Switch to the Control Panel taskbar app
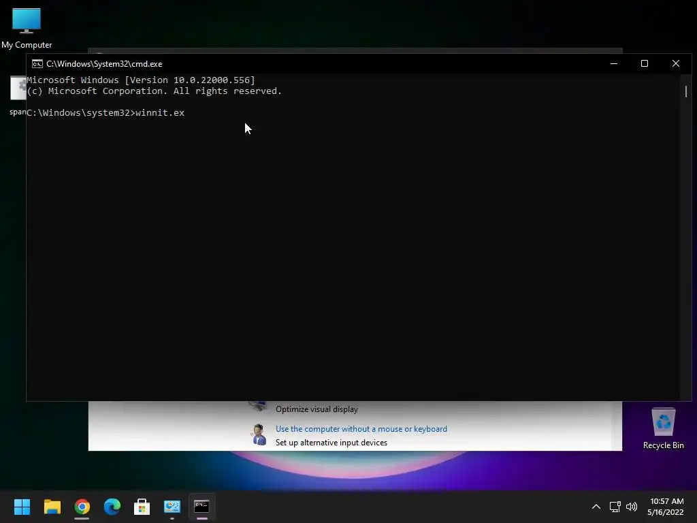The width and height of the screenshot is (697, 523). click(172, 507)
